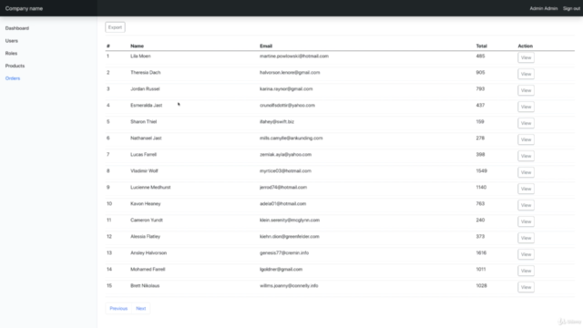Select the name Nathanael Jast
This screenshot has width=583, height=328.
coord(146,138)
